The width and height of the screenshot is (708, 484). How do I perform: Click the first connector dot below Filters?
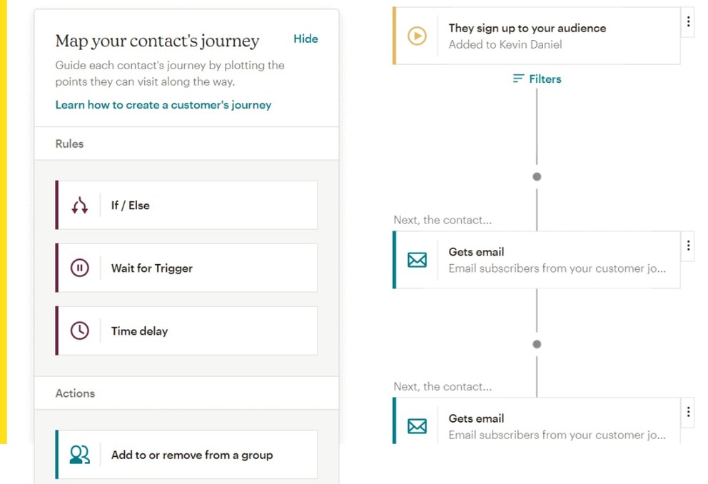tap(537, 176)
